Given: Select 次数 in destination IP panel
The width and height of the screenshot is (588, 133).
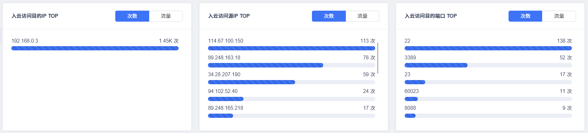Looking at the screenshot, I should (132, 16).
